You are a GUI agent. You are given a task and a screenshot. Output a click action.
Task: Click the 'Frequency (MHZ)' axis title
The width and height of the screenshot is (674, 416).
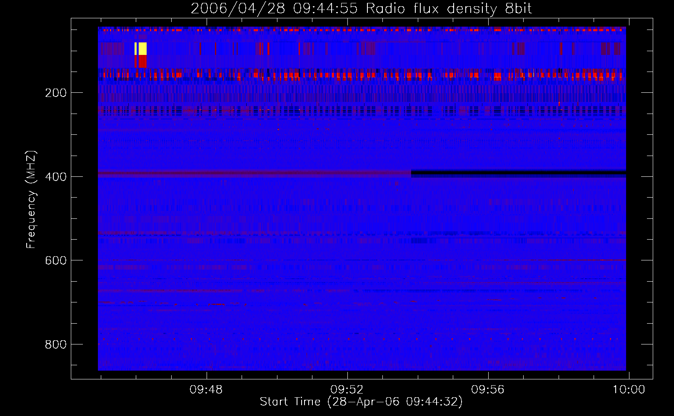(32, 199)
